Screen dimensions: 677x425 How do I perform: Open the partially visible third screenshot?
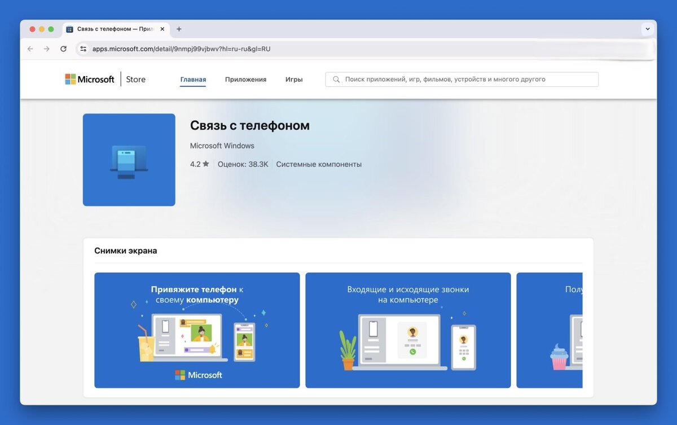tap(549, 330)
